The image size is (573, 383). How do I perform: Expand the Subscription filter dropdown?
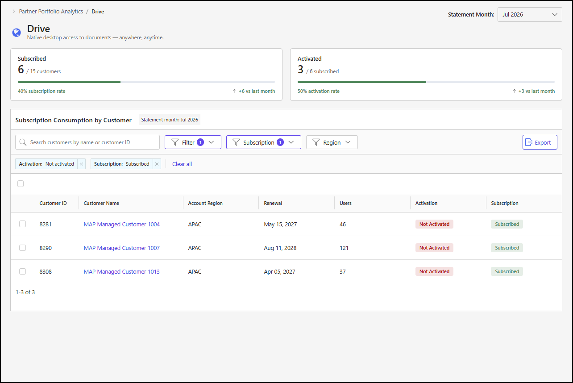pyautogui.click(x=264, y=142)
